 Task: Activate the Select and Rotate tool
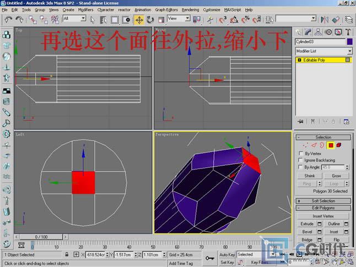[150, 20]
